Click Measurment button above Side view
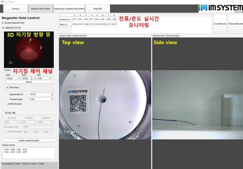This screenshot has height=169, width=243. click(x=159, y=36)
